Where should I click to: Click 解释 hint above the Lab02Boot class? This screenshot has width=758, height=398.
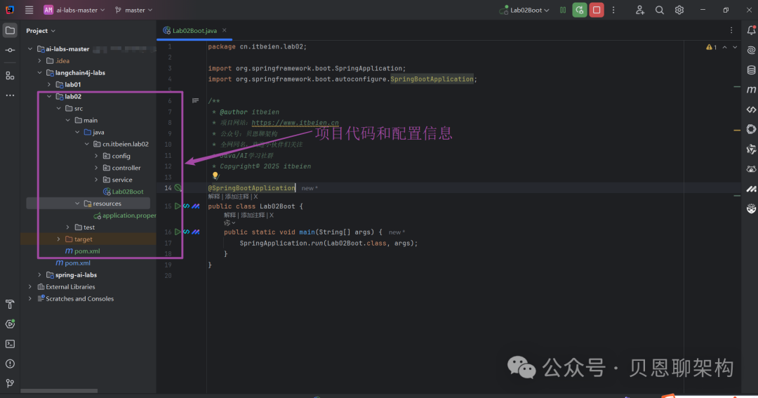coord(214,197)
